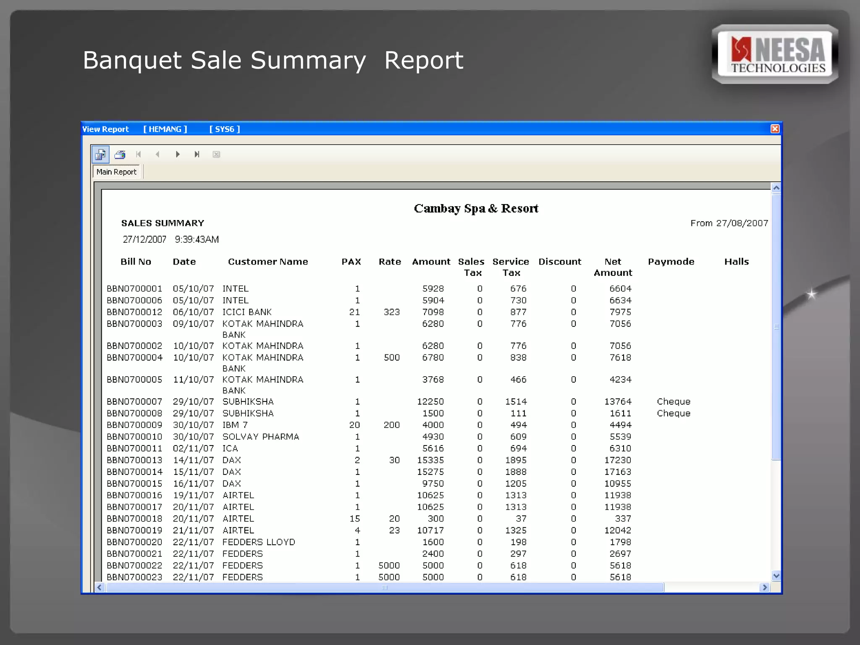Click net amount 17230

point(618,460)
